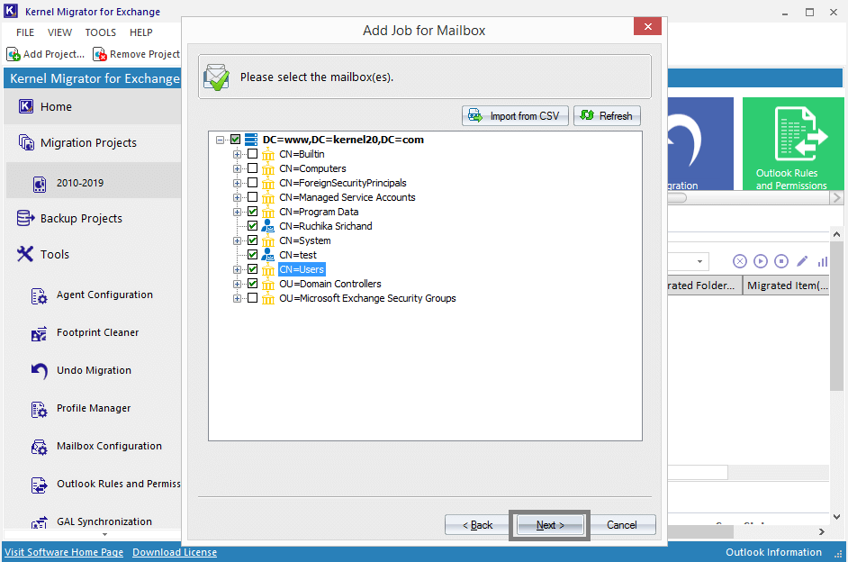Click the edit pencil icon
This screenshot has width=848, height=562.
802,261
